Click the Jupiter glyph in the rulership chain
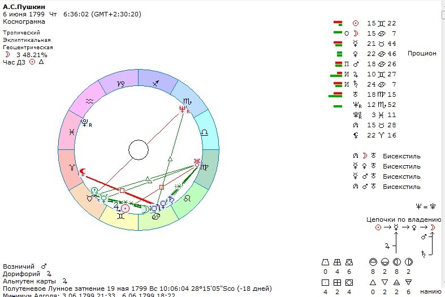 pyautogui.click(x=387, y=246)
